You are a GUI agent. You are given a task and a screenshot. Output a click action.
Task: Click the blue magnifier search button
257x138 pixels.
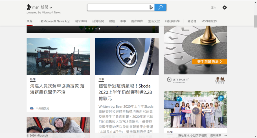[161, 7]
